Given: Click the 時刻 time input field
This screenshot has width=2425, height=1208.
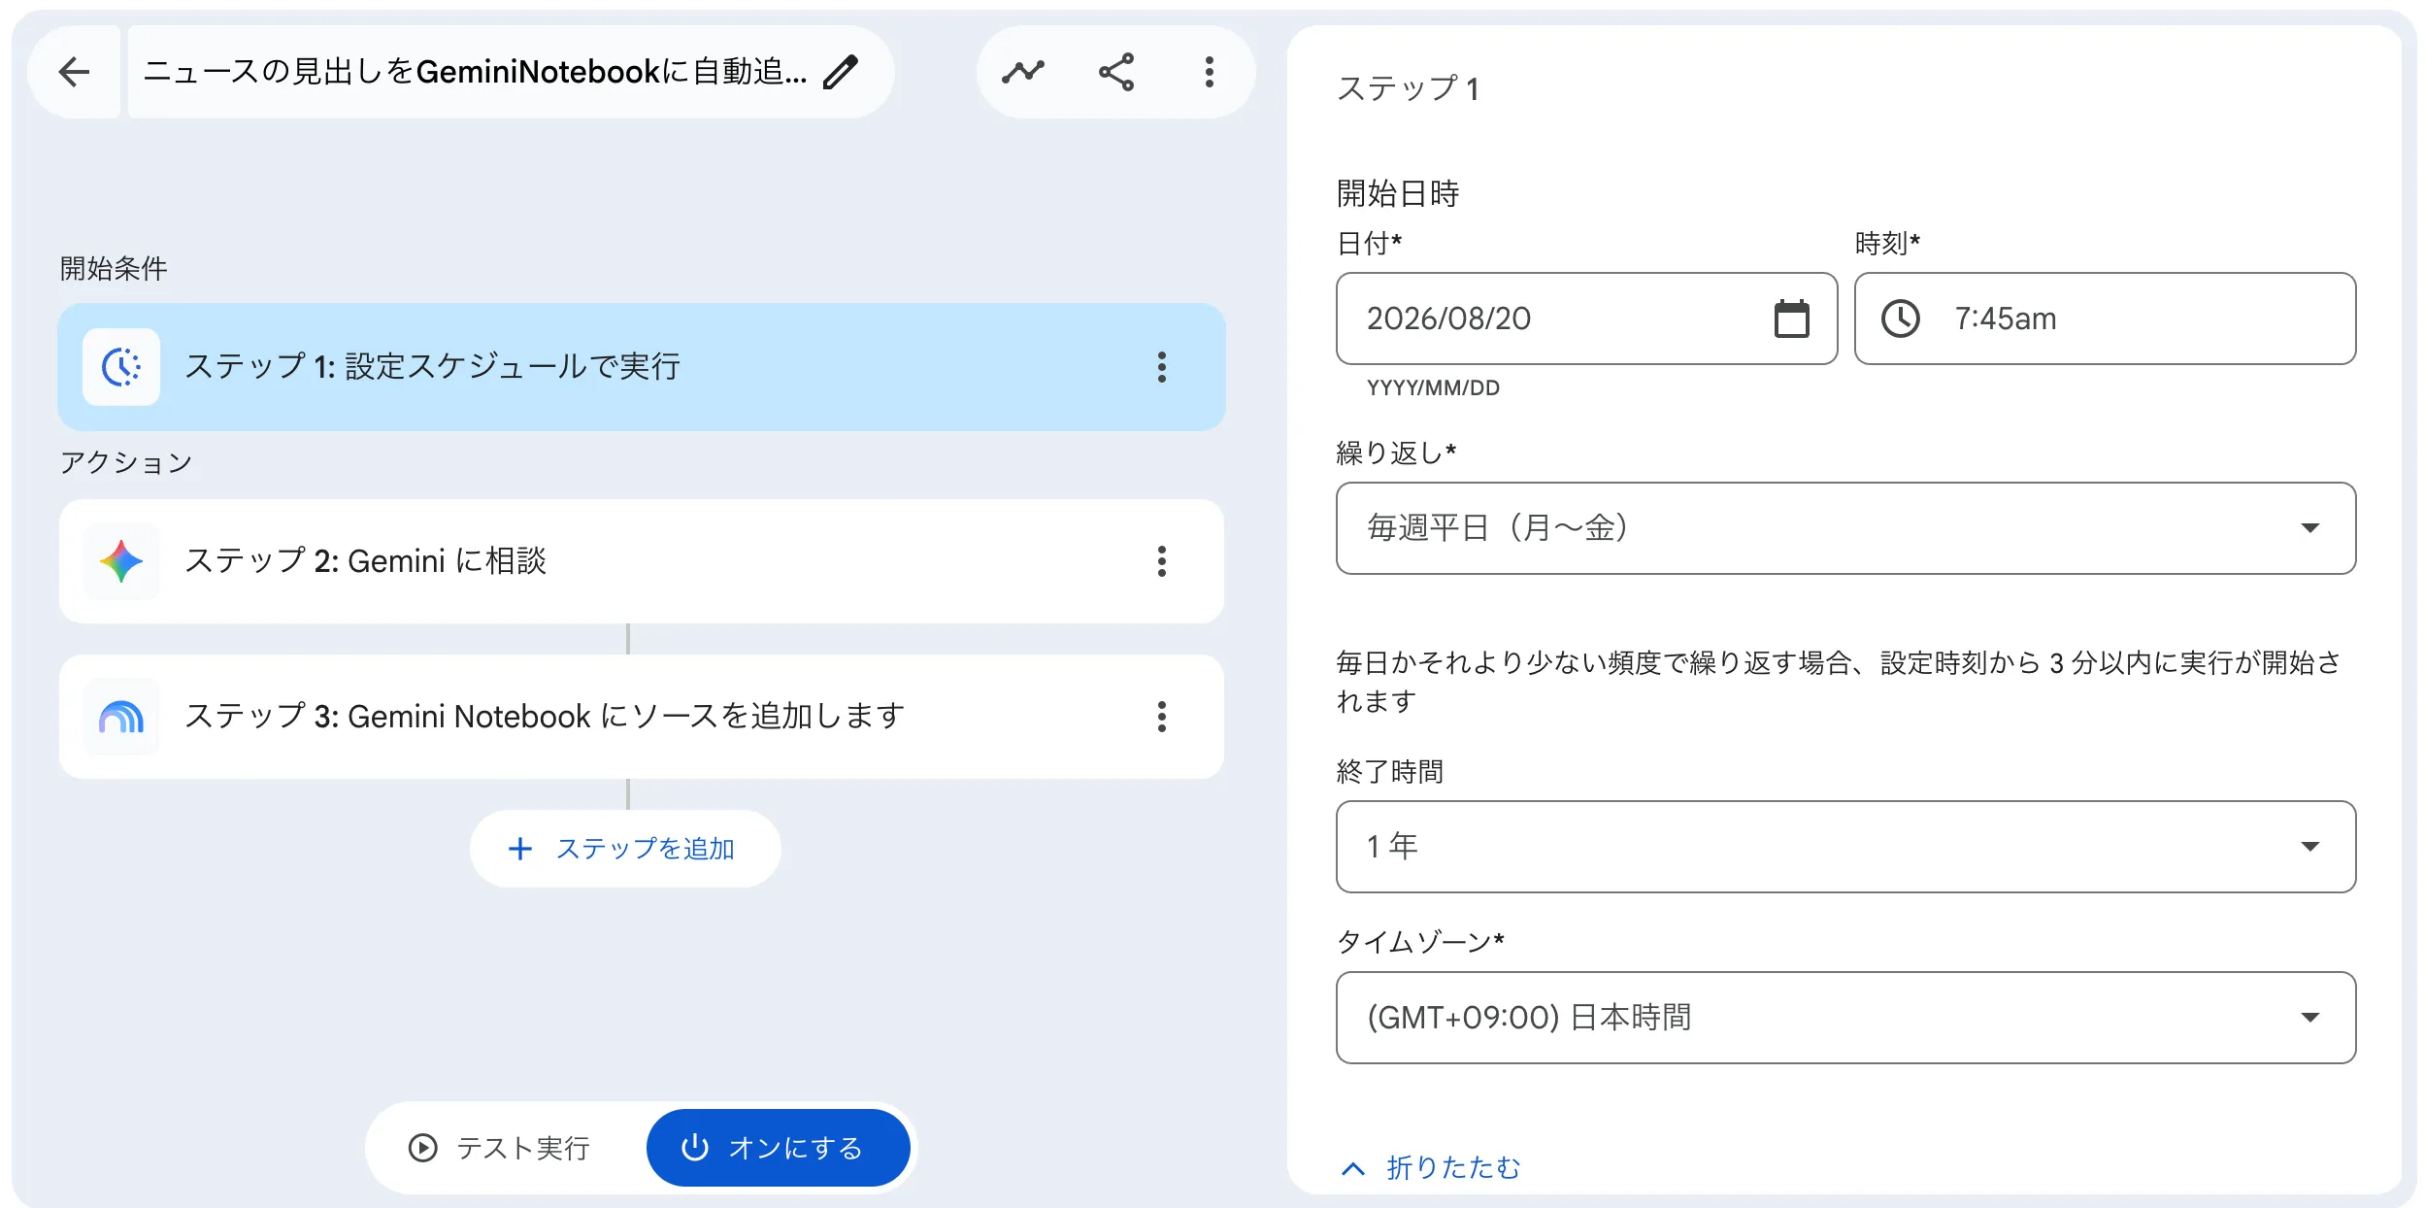Looking at the screenshot, I should click(2105, 319).
